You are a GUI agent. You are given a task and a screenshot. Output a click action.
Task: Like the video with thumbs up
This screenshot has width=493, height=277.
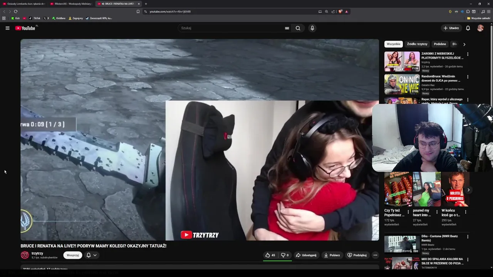(x=270, y=255)
